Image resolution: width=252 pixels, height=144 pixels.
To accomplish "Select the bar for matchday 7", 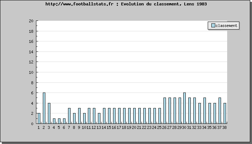I will [69, 116].
